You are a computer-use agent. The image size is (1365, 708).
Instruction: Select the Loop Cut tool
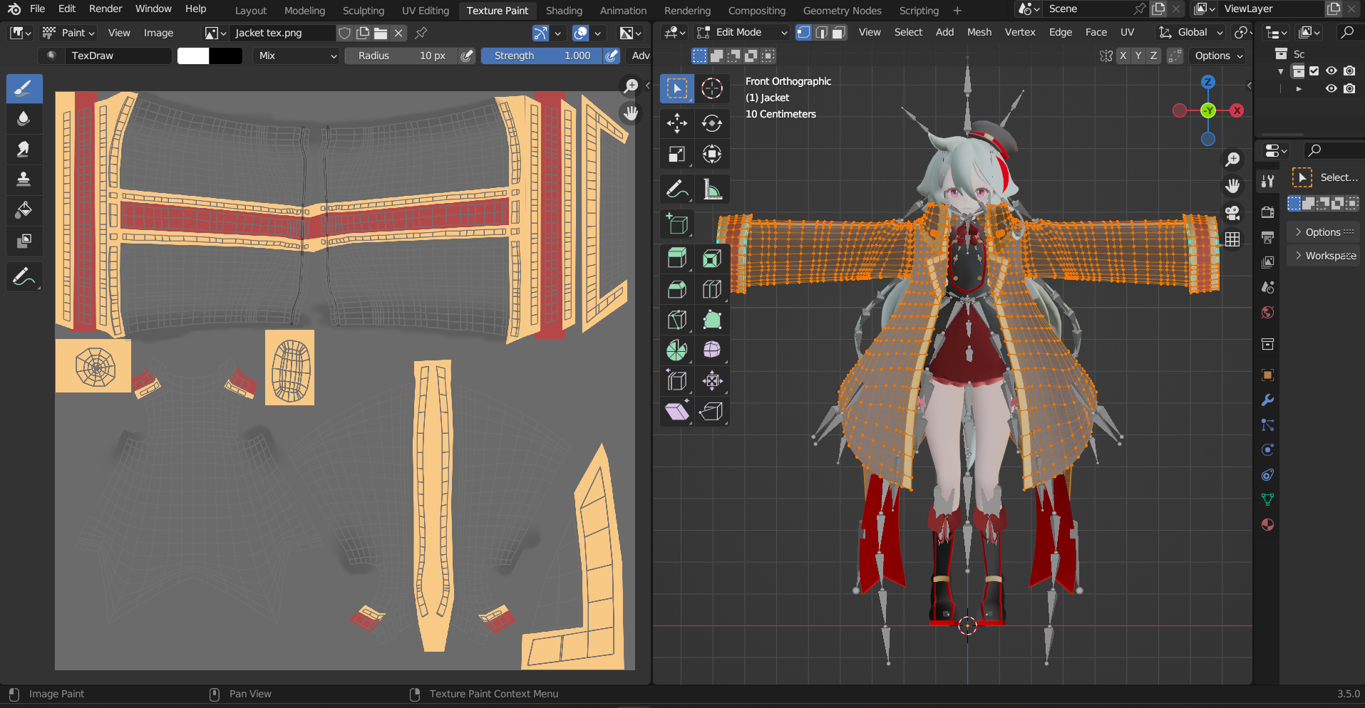click(711, 289)
